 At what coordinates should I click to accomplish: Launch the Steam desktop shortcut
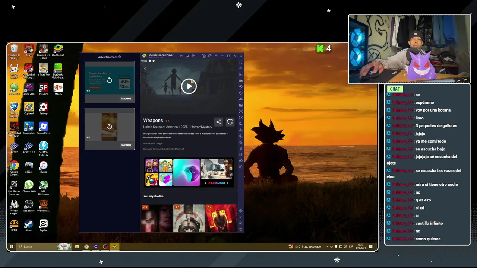[29, 225]
